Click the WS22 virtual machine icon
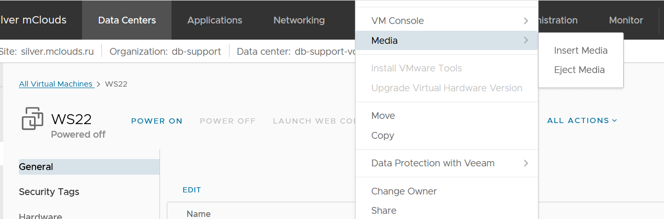664x219 pixels. coord(32,118)
